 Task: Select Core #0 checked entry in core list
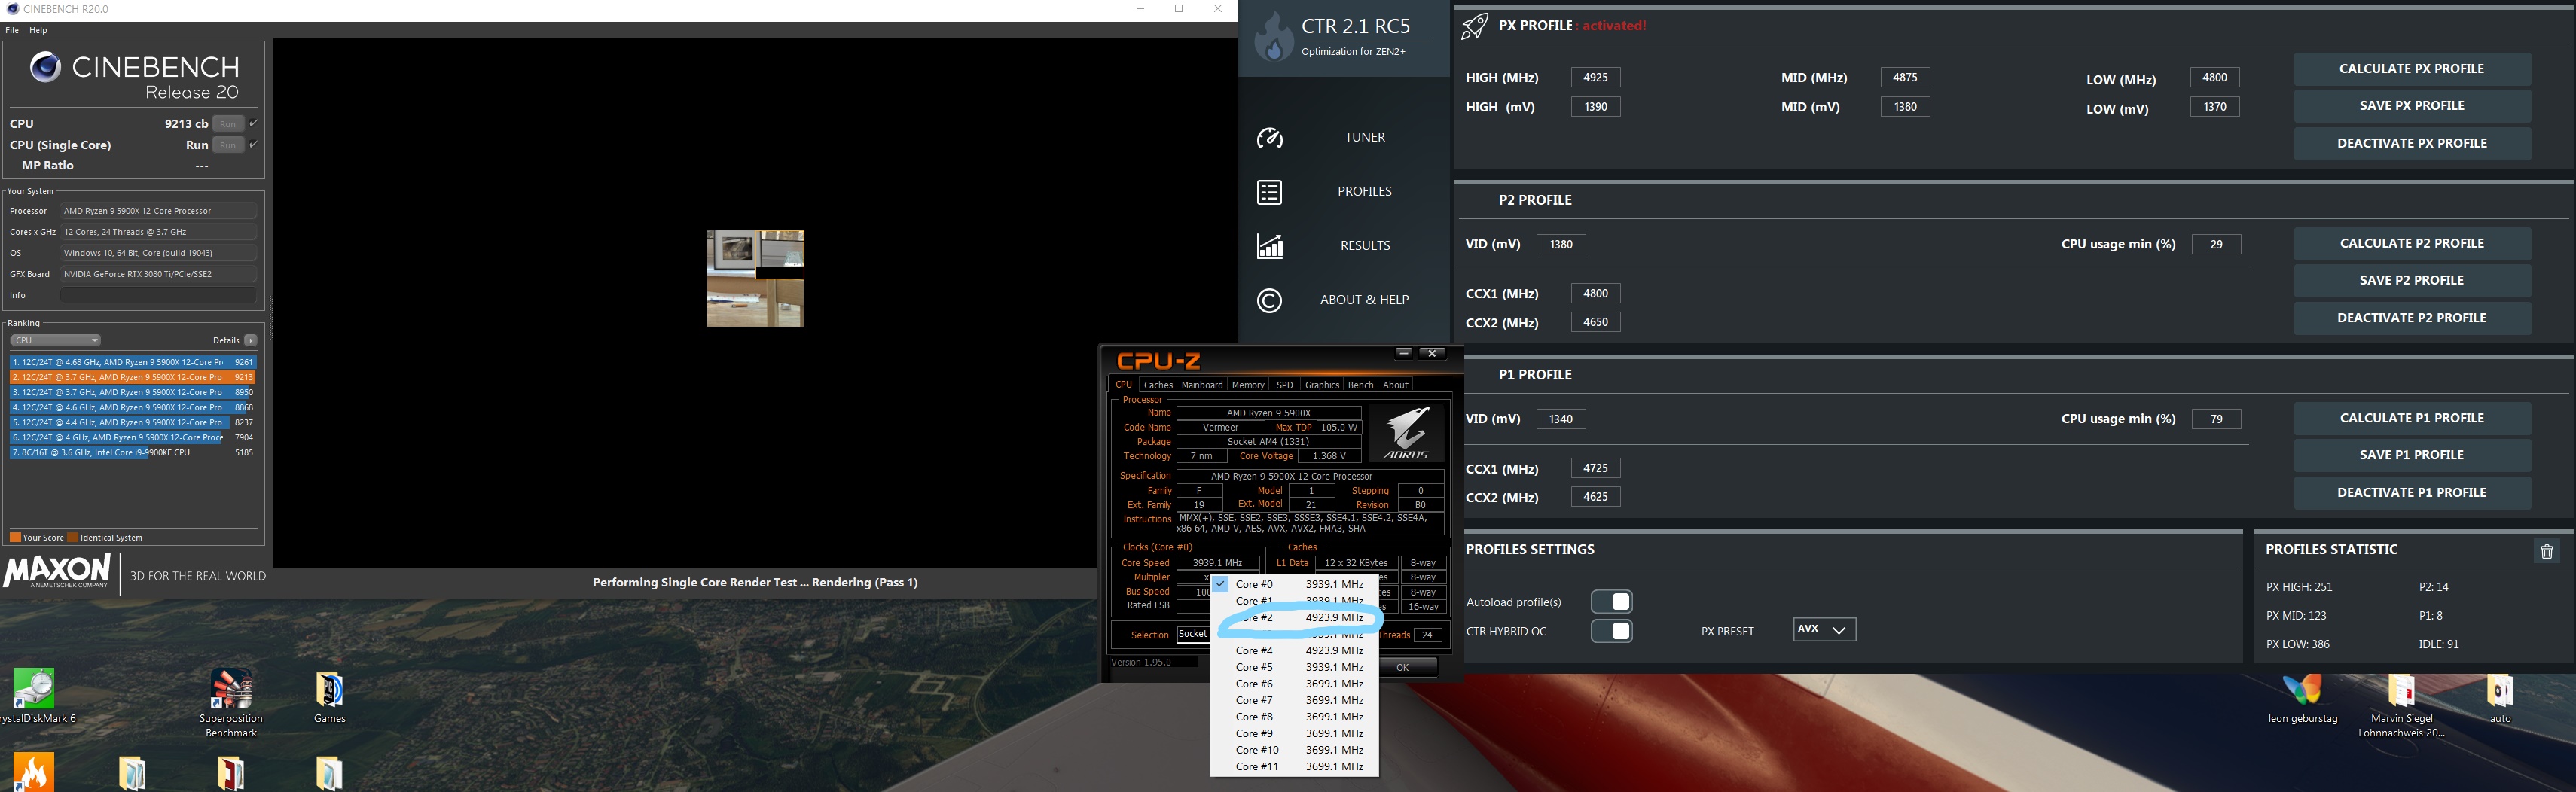[1294, 584]
